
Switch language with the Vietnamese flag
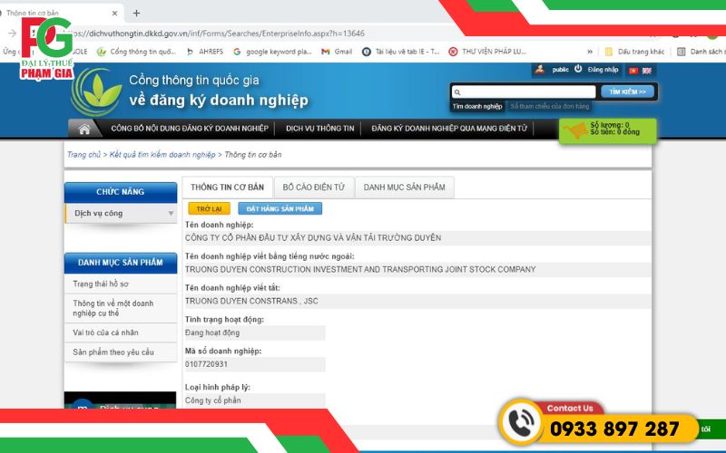[x=633, y=71]
